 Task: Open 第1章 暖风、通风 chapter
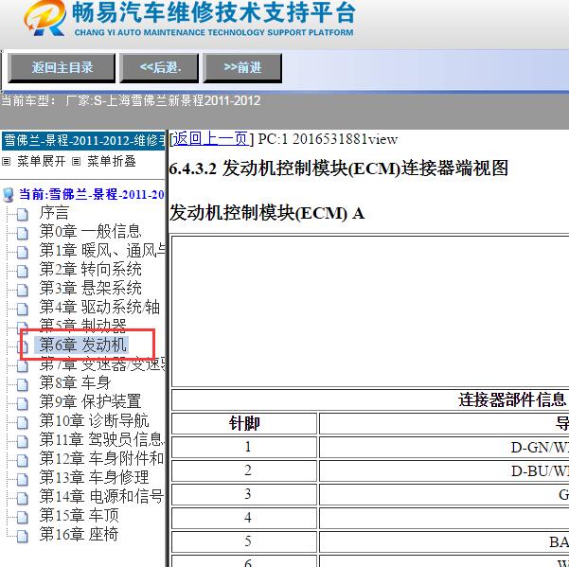tap(102, 251)
